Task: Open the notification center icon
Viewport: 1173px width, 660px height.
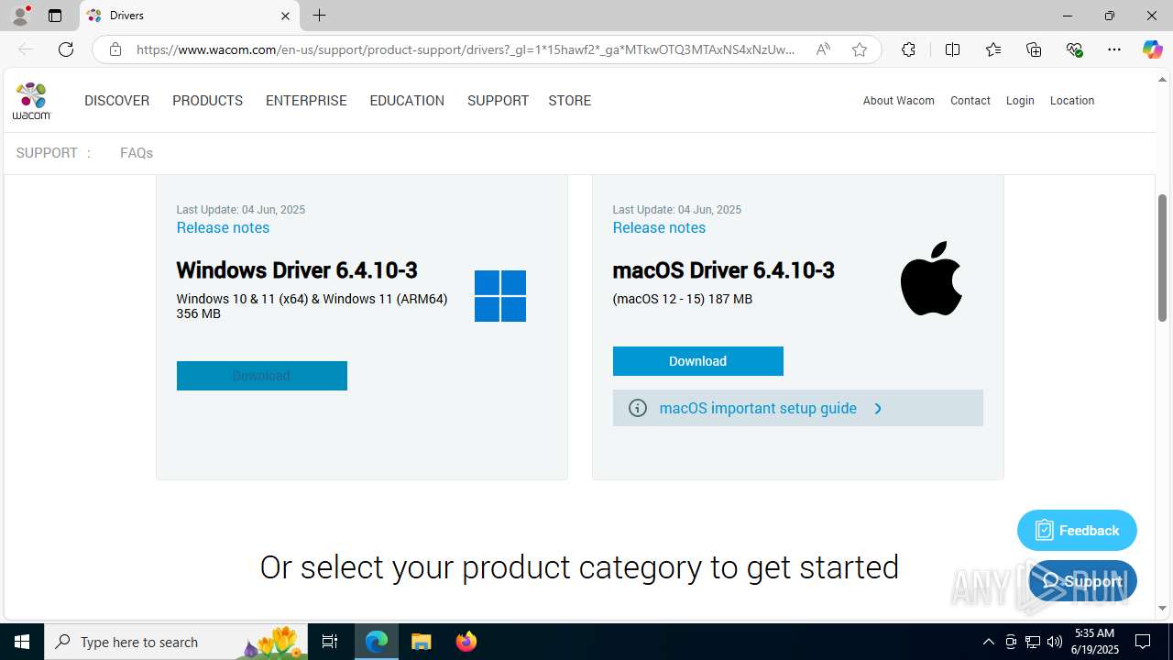Action: 1143,642
